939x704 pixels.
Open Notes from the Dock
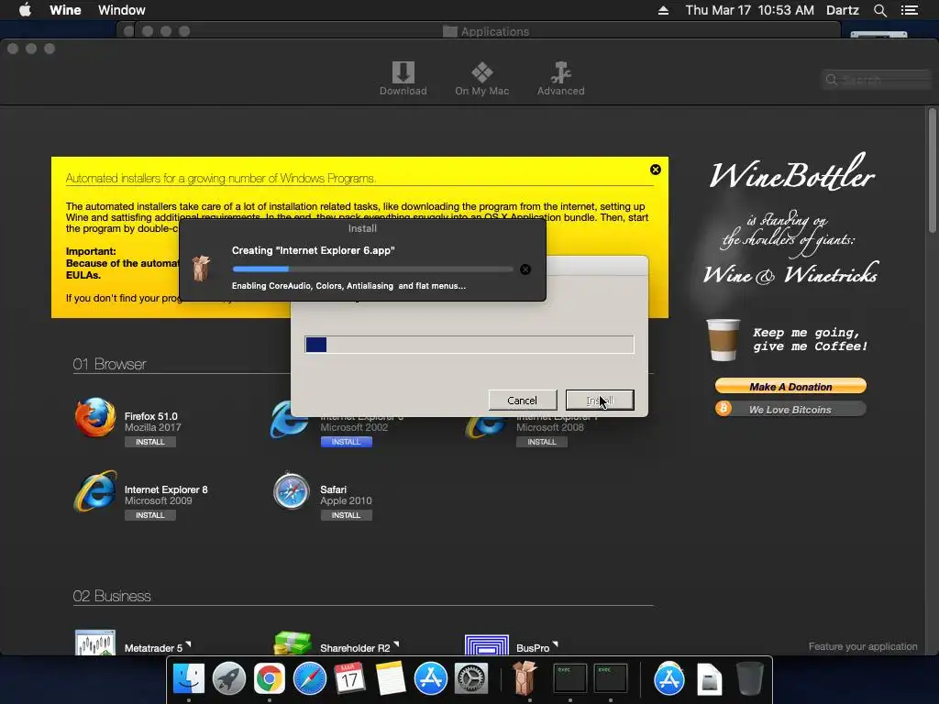tap(391, 679)
